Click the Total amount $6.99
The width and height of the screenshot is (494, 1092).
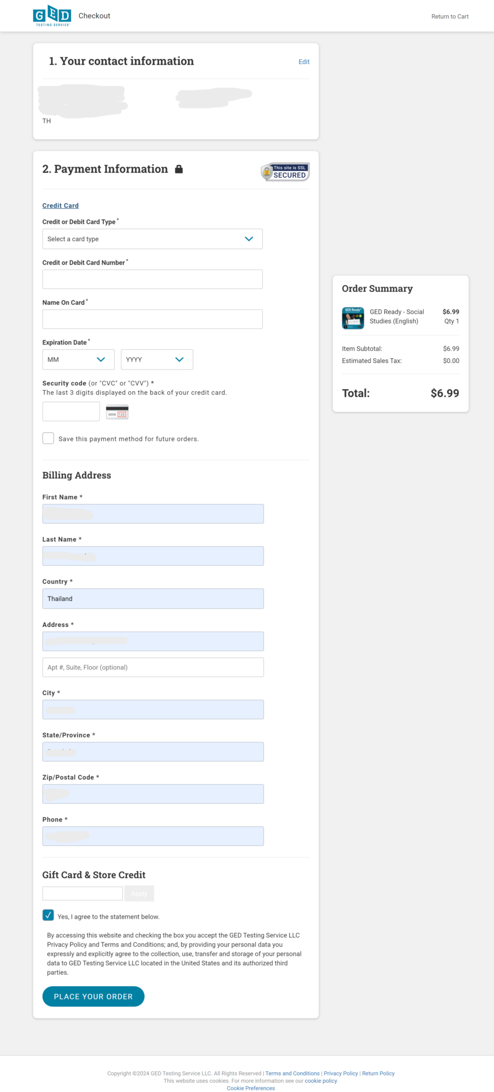(x=445, y=393)
